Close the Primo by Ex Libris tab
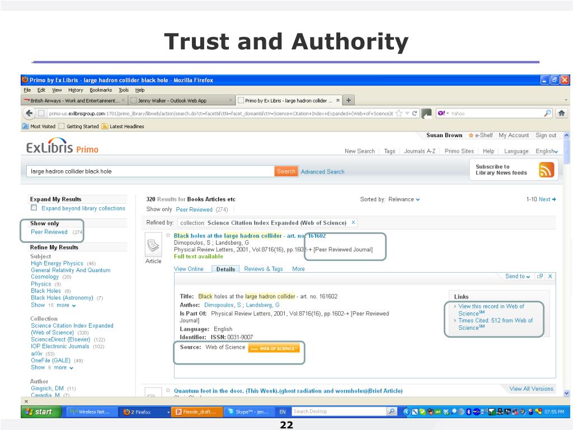 click(x=337, y=100)
